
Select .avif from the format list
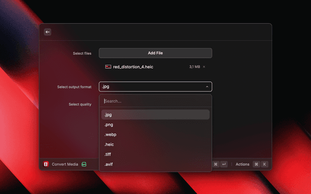[x=155, y=164]
